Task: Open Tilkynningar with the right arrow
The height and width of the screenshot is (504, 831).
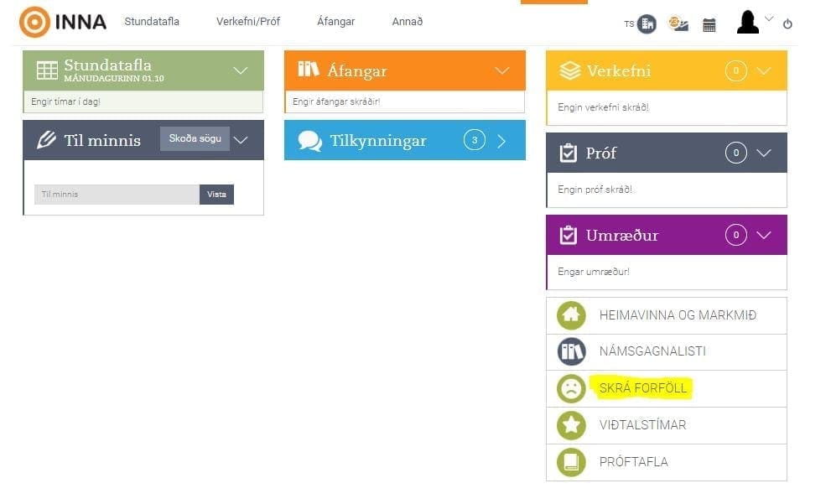Action: coord(501,141)
